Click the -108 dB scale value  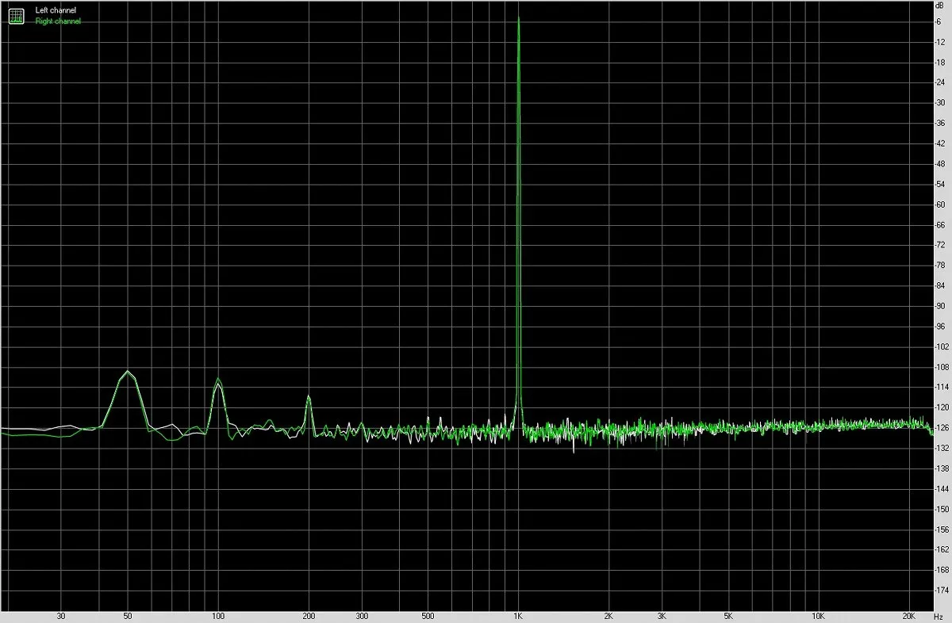(942, 367)
